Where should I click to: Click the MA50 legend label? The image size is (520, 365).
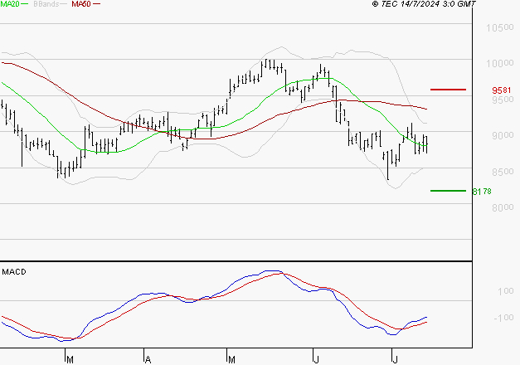(x=81, y=4)
